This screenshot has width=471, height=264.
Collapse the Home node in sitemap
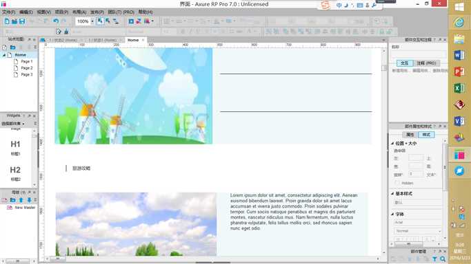(4, 55)
